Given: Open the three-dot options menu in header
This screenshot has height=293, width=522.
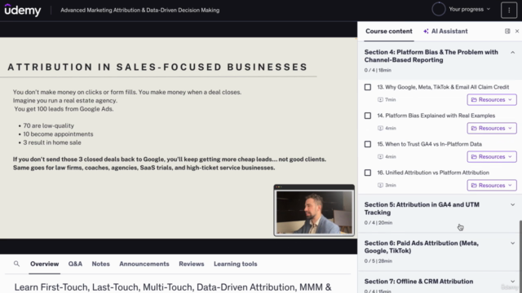Looking at the screenshot, I should (x=509, y=11).
